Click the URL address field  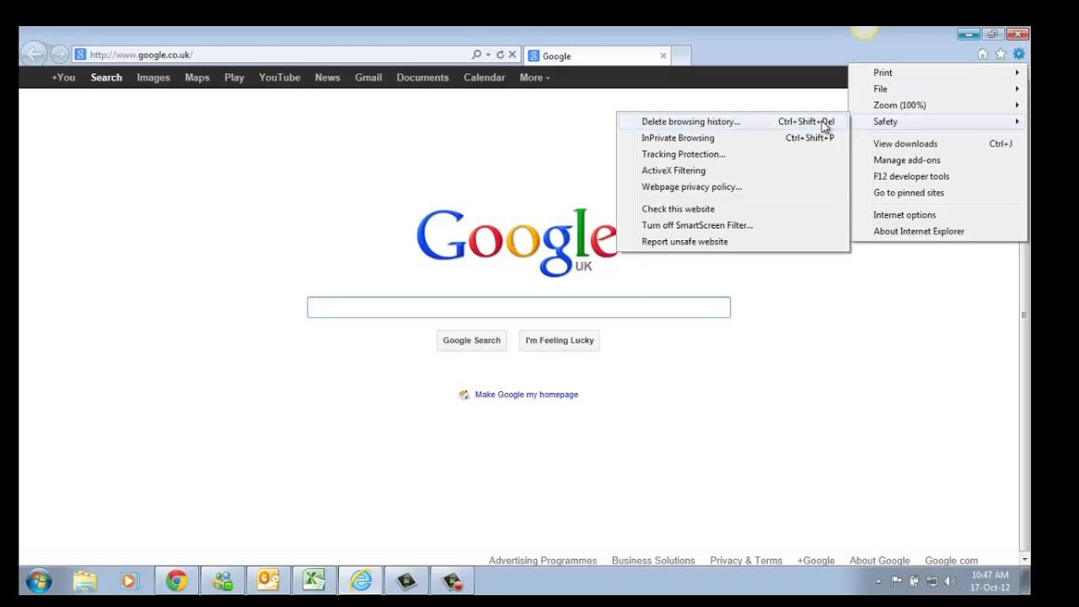(278, 55)
